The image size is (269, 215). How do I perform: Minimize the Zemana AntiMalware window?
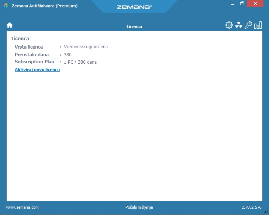[231, 4]
